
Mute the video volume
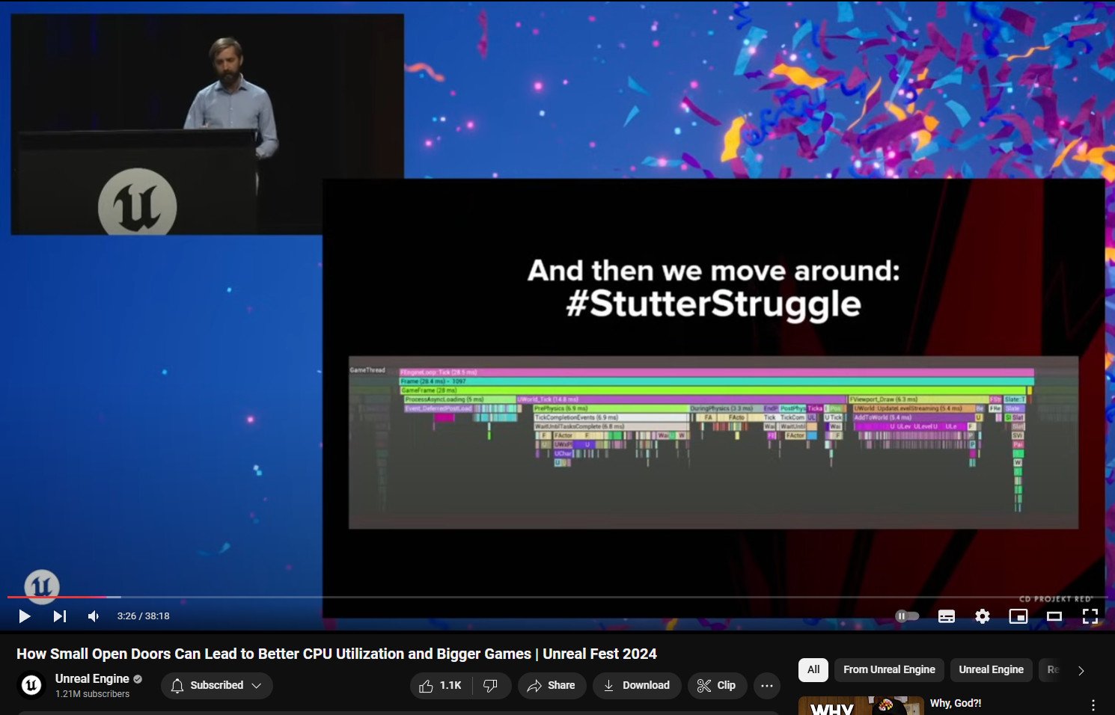[94, 616]
